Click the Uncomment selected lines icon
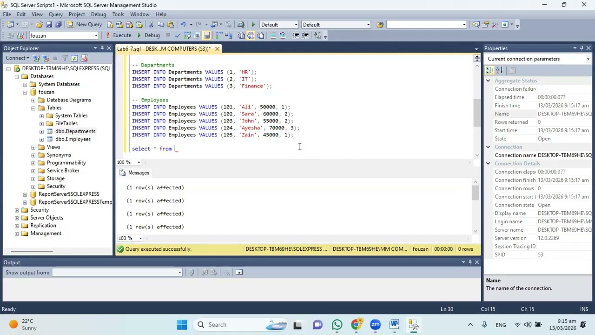This screenshot has width=595, height=335. click(x=282, y=35)
